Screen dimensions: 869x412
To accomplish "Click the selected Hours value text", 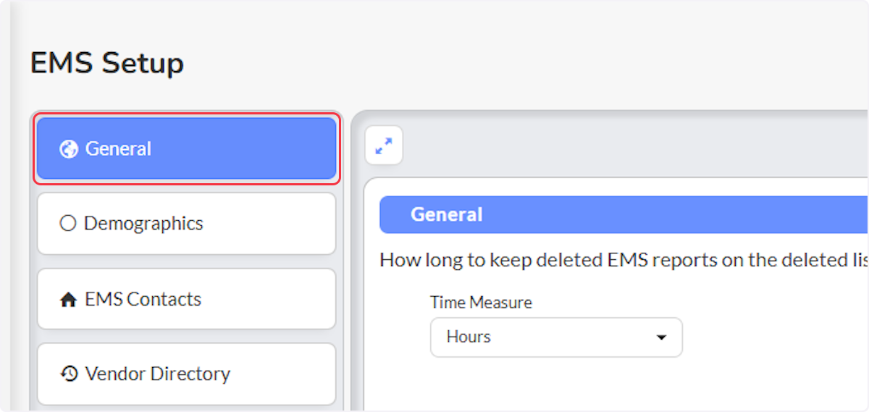I will 469,337.
